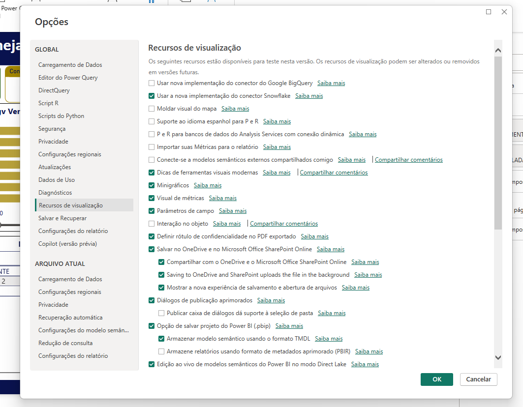Open Atualizações settings

pos(84,167)
